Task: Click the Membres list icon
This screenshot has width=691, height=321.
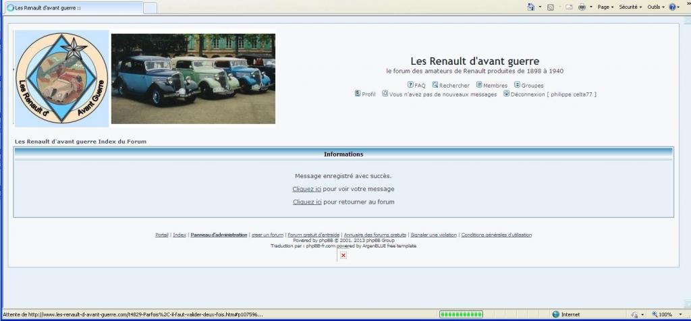Action: click(479, 84)
